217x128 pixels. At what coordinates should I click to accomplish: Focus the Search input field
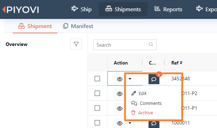(x=125, y=45)
